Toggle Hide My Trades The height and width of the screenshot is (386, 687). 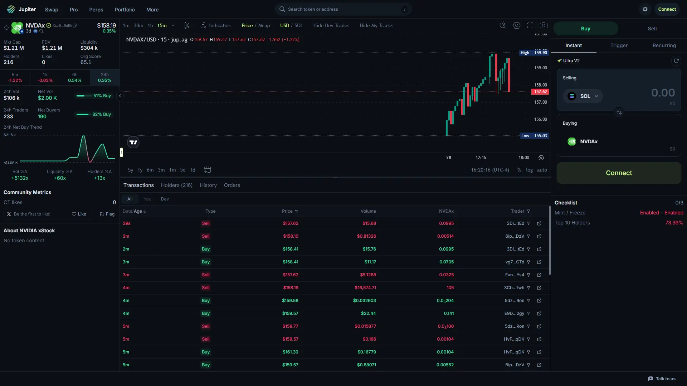pos(376,25)
